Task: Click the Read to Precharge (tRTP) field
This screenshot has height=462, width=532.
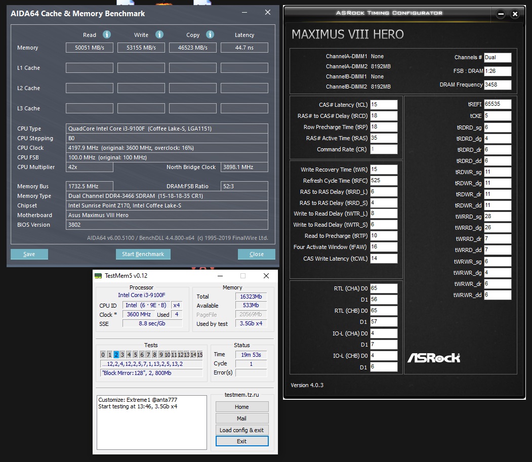Action: click(384, 236)
